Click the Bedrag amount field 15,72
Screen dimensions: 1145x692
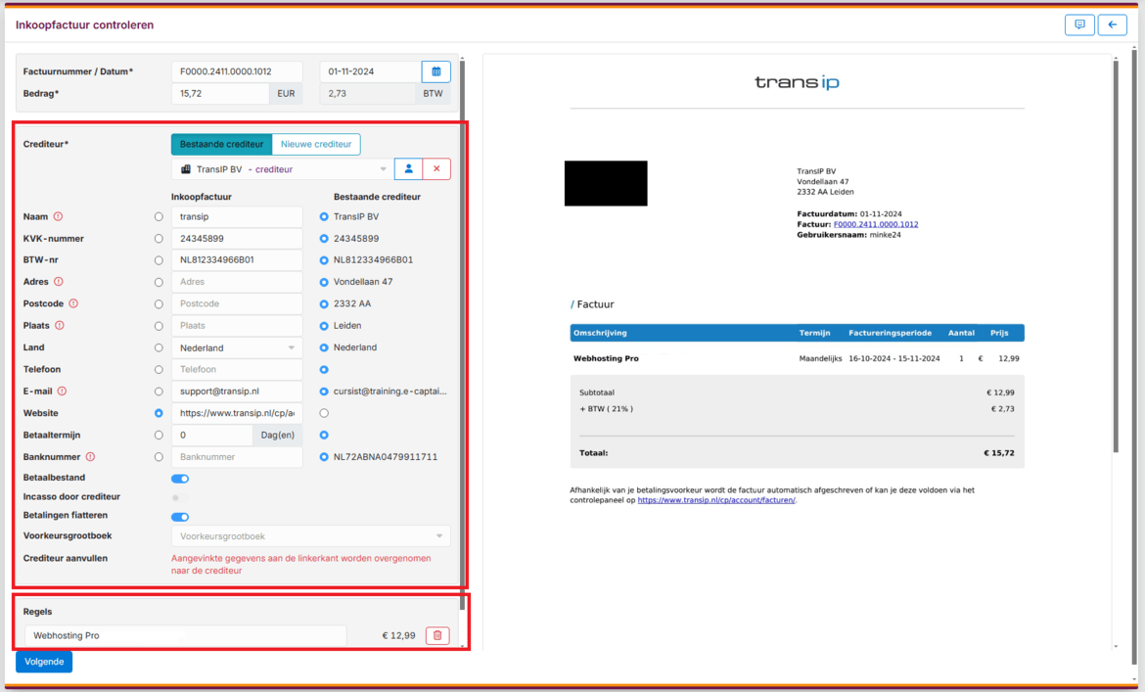220,93
